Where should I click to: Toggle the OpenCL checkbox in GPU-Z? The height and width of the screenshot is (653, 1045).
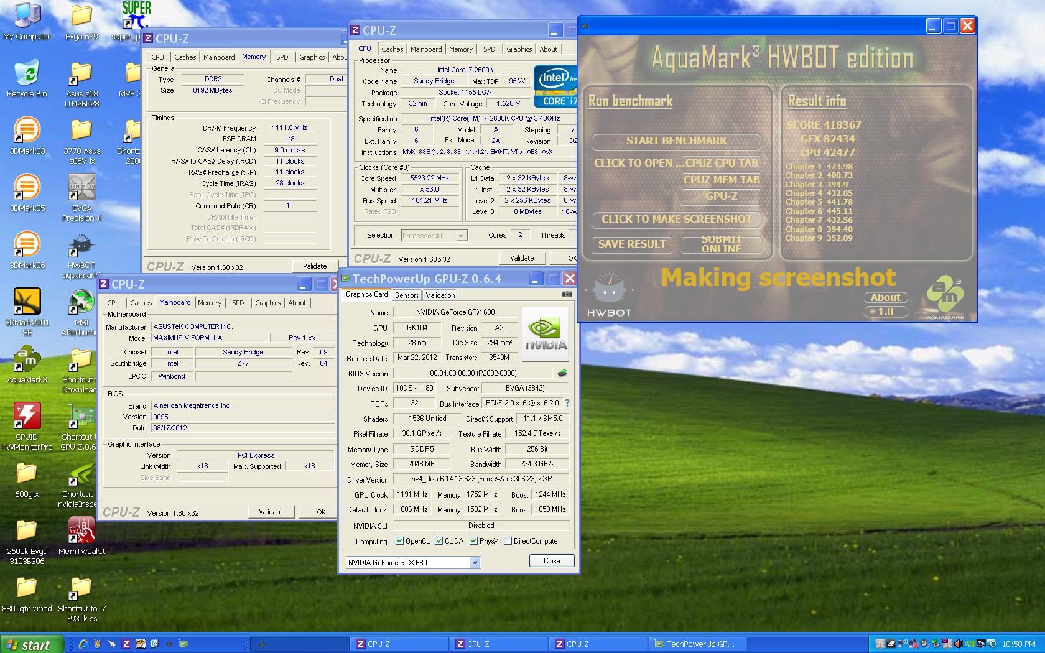pos(399,541)
